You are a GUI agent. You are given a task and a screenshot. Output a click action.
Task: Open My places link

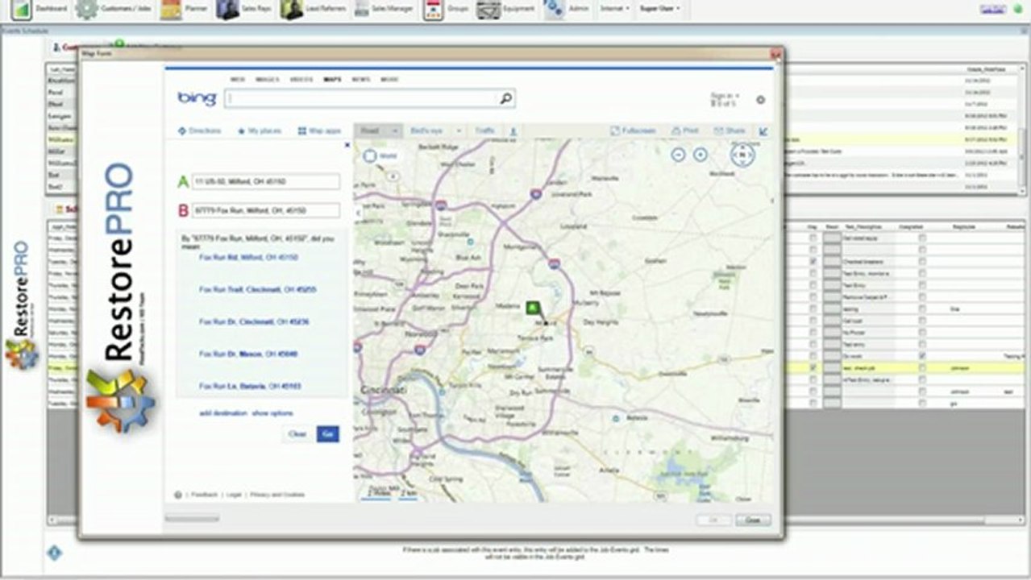point(260,130)
